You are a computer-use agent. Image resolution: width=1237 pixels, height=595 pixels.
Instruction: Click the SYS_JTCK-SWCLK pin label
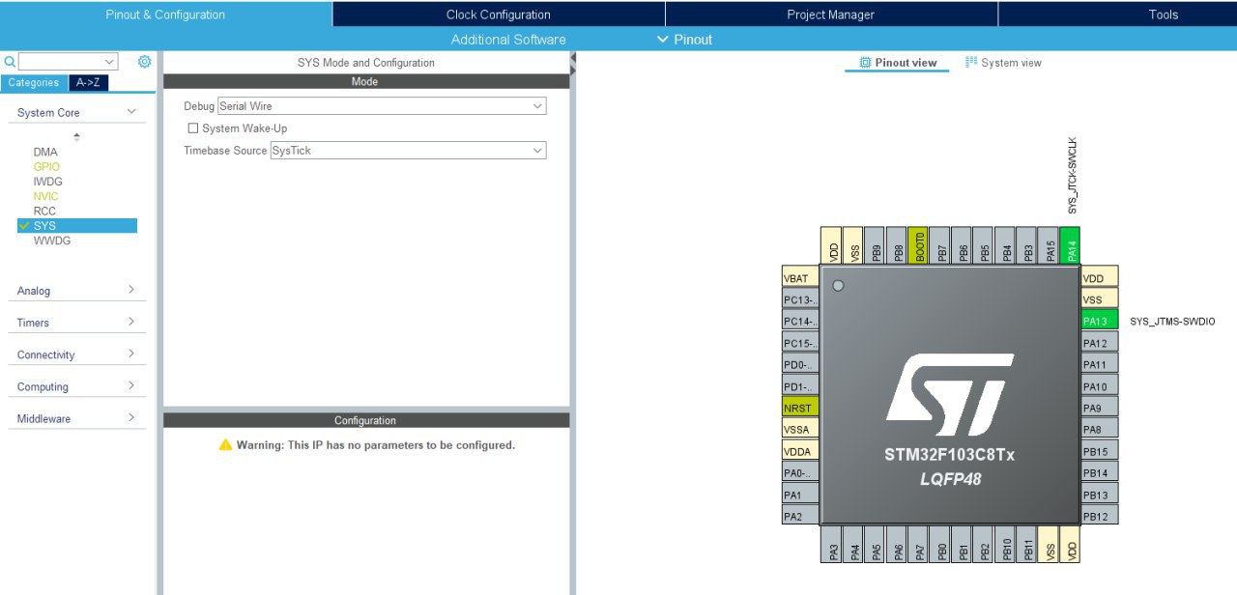[x=1072, y=176]
